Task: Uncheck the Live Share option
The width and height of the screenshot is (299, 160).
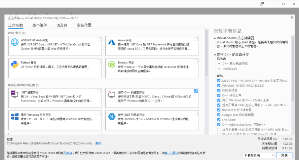Action: point(219,120)
